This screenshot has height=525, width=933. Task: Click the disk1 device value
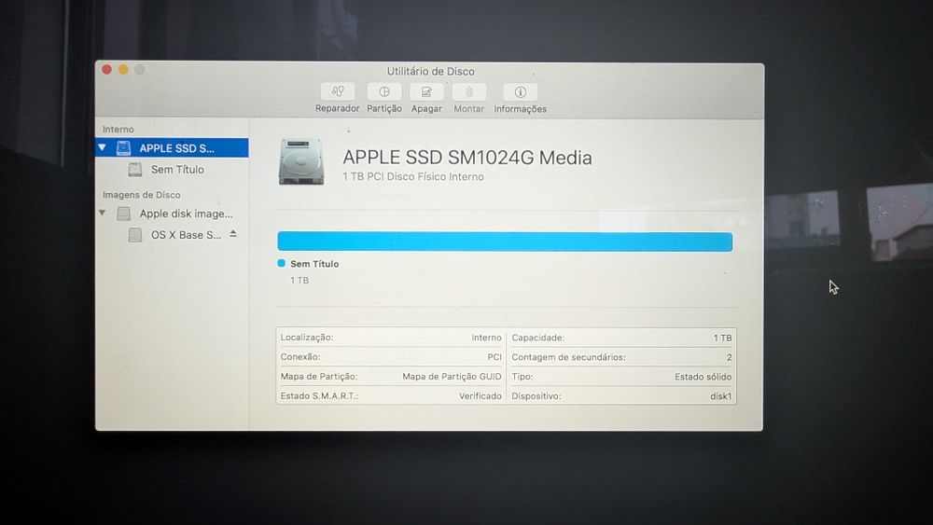(720, 396)
